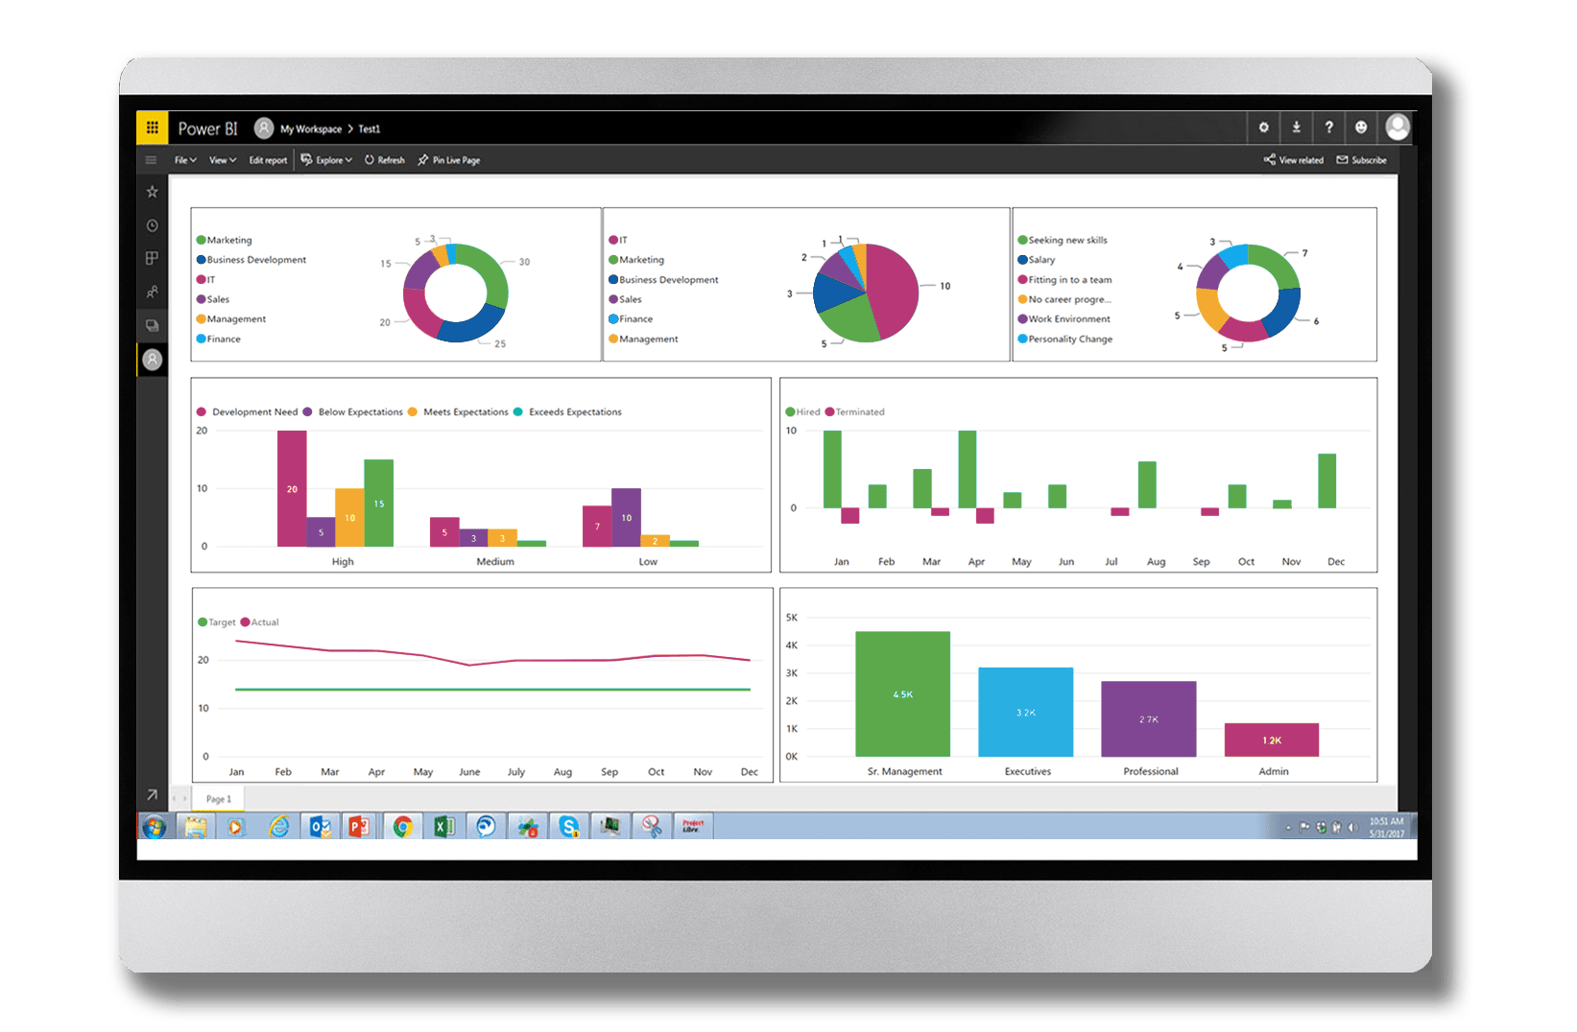Open Workspaces icon in left sidebar
This screenshot has height=1032, width=1577.
tap(152, 325)
